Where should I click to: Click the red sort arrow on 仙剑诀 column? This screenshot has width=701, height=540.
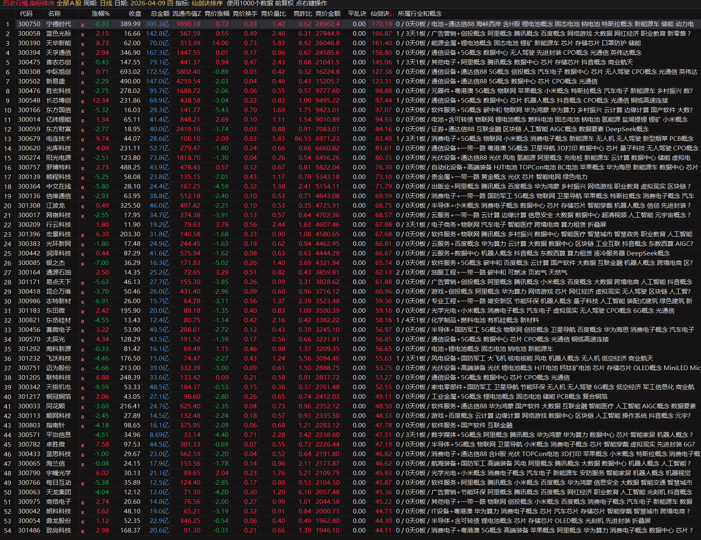point(391,14)
